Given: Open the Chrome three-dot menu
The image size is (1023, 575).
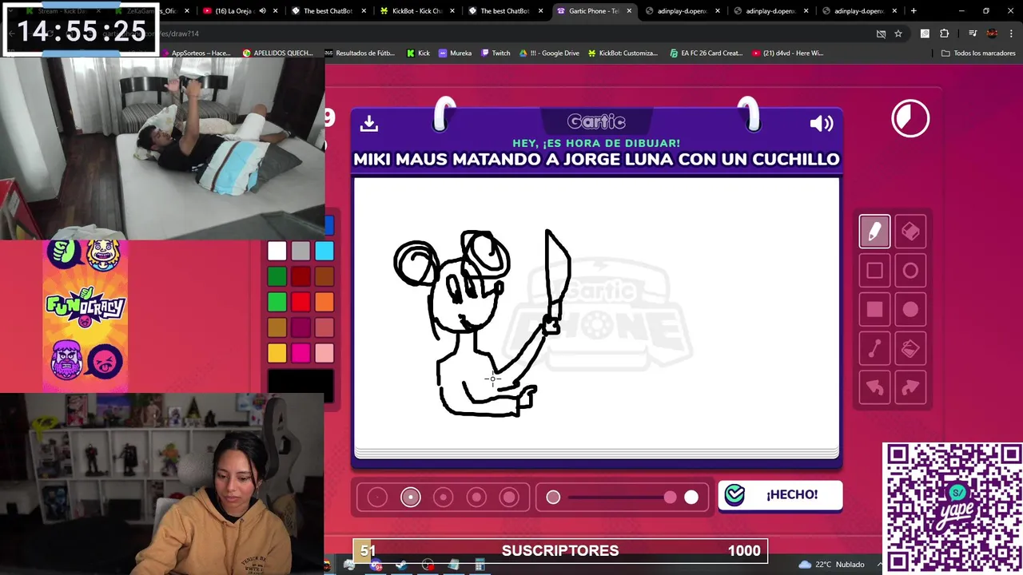Looking at the screenshot, I should coord(1011,34).
